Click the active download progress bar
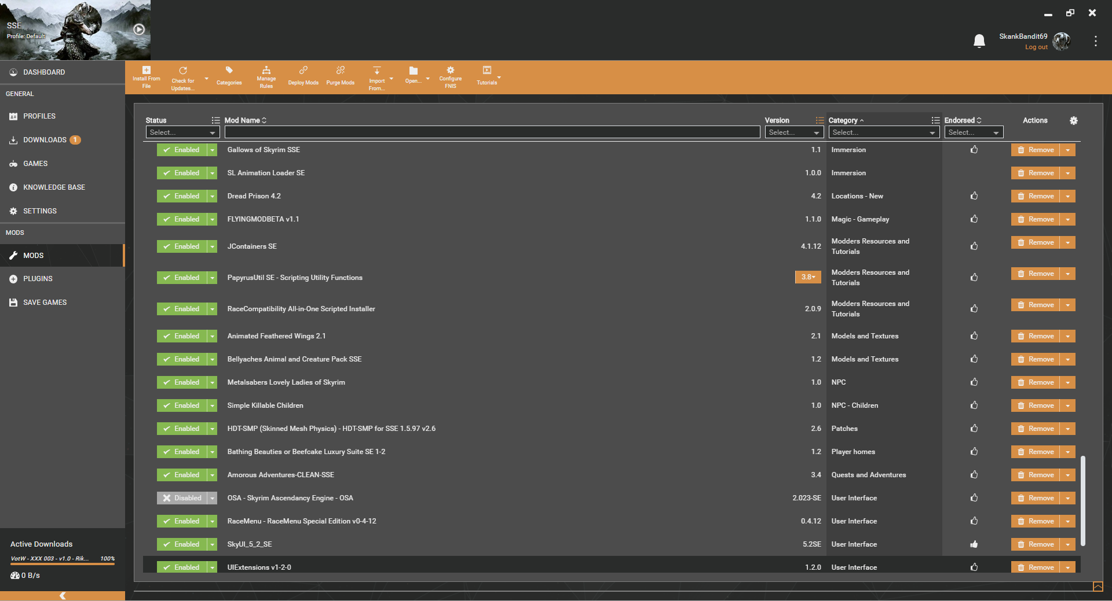1112x601 pixels. tap(63, 563)
